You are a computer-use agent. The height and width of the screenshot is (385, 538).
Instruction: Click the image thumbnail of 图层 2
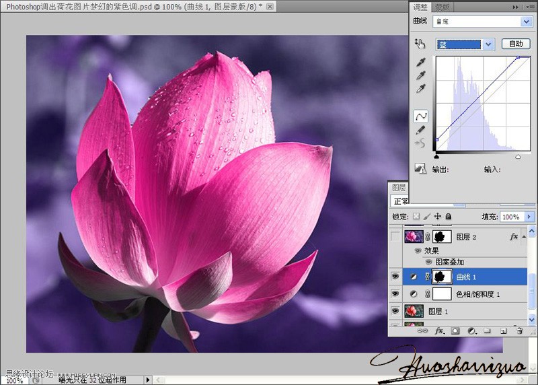click(x=414, y=236)
